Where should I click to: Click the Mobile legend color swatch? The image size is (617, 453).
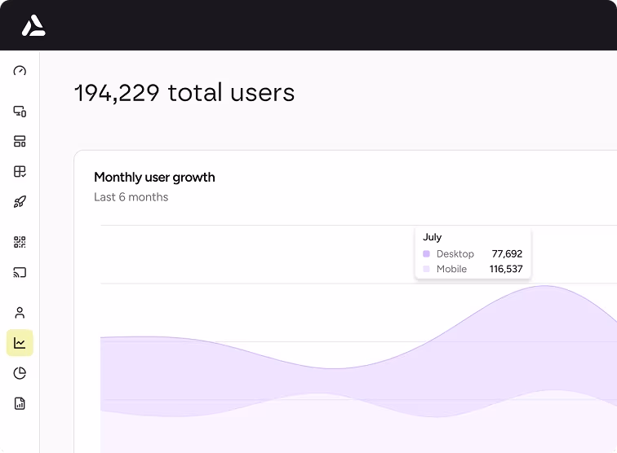tap(426, 269)
